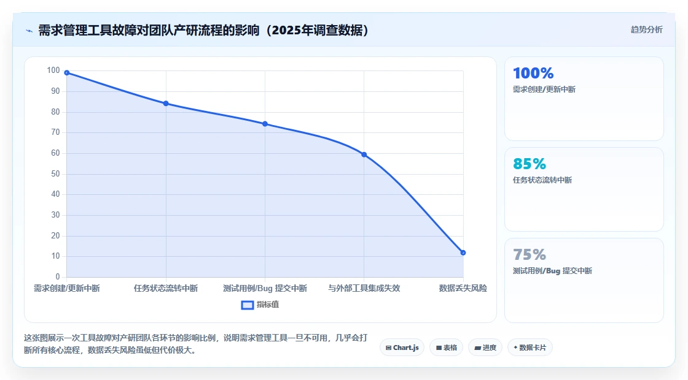Click the square icon in 表格 pill
This screenshot has height=380, width=688.
[439, 348]
